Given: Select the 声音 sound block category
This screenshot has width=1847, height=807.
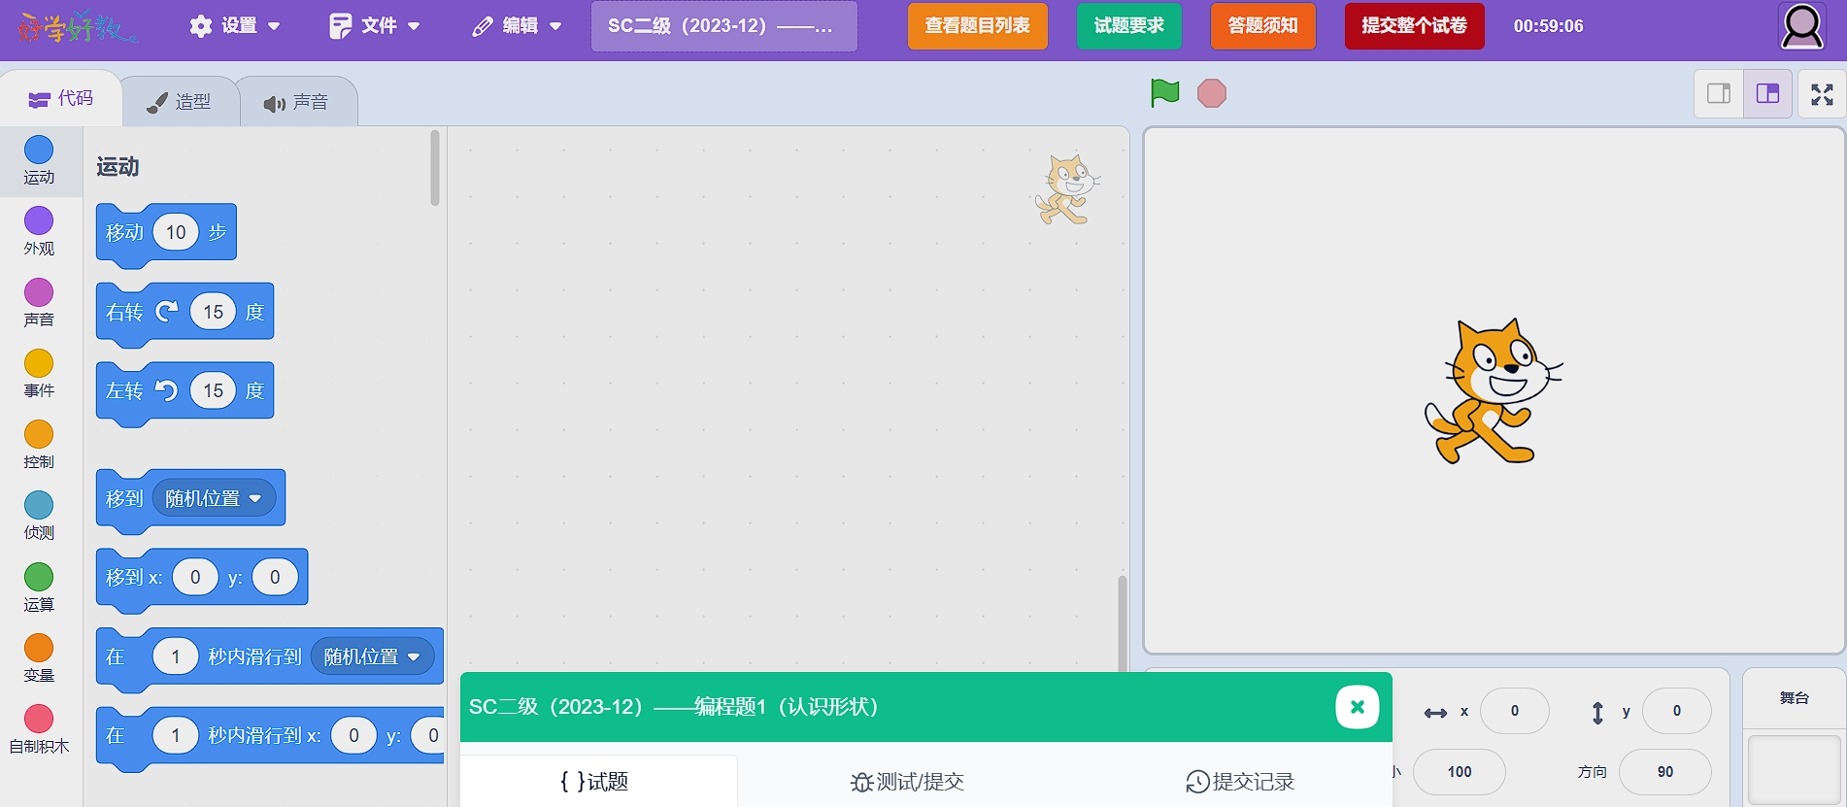Looking at the screenshot, I should tap(39, 302).
